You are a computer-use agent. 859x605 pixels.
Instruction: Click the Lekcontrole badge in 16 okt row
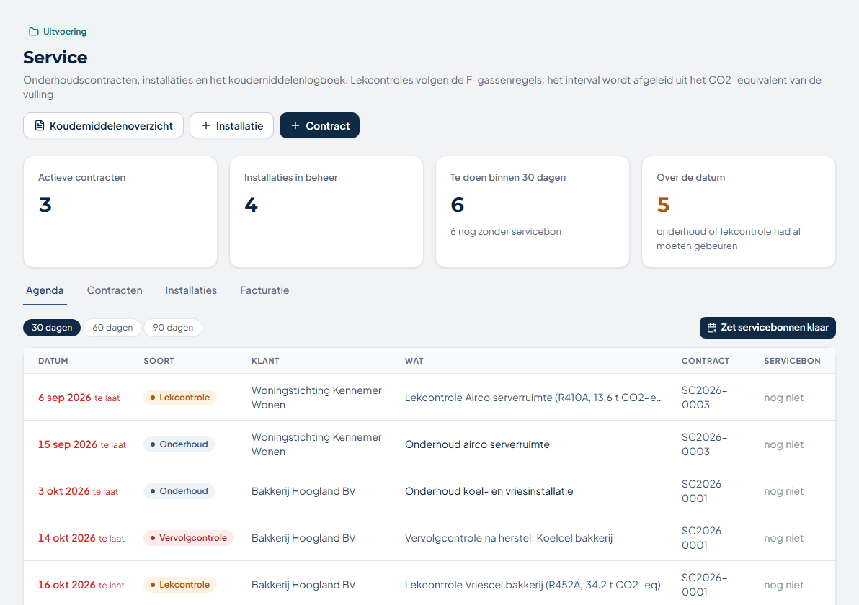[x=180, y=585]
